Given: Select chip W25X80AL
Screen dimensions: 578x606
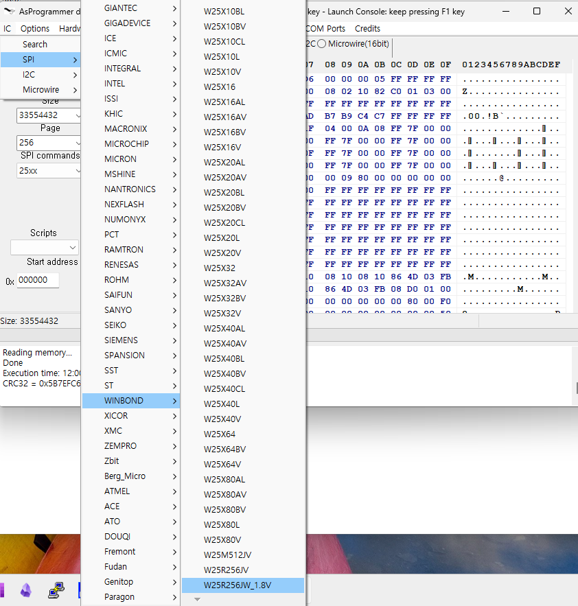Looking at the screenshot, I should [243, 479].
